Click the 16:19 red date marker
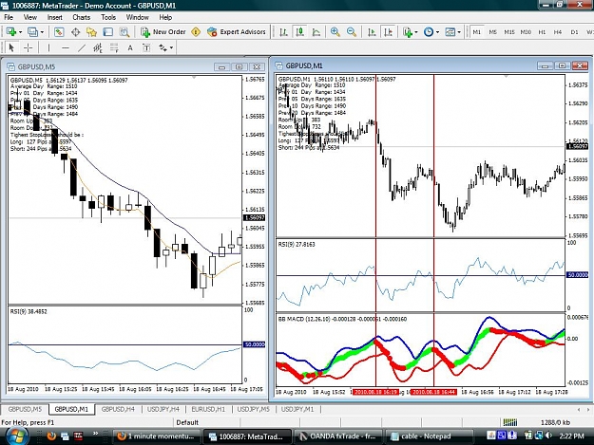 click(x=375, y=392)
